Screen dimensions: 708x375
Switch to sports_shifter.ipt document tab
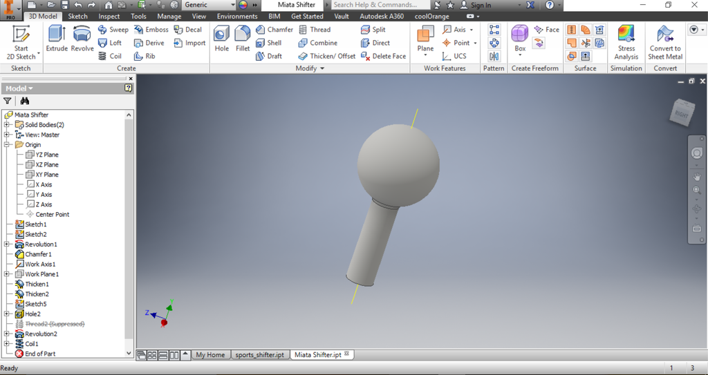point(259,355)
